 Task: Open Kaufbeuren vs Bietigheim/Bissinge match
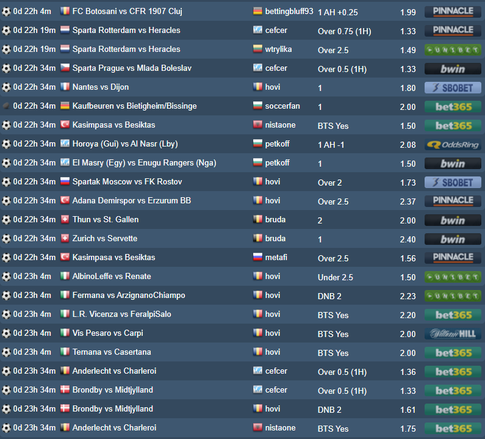point(135,106)
